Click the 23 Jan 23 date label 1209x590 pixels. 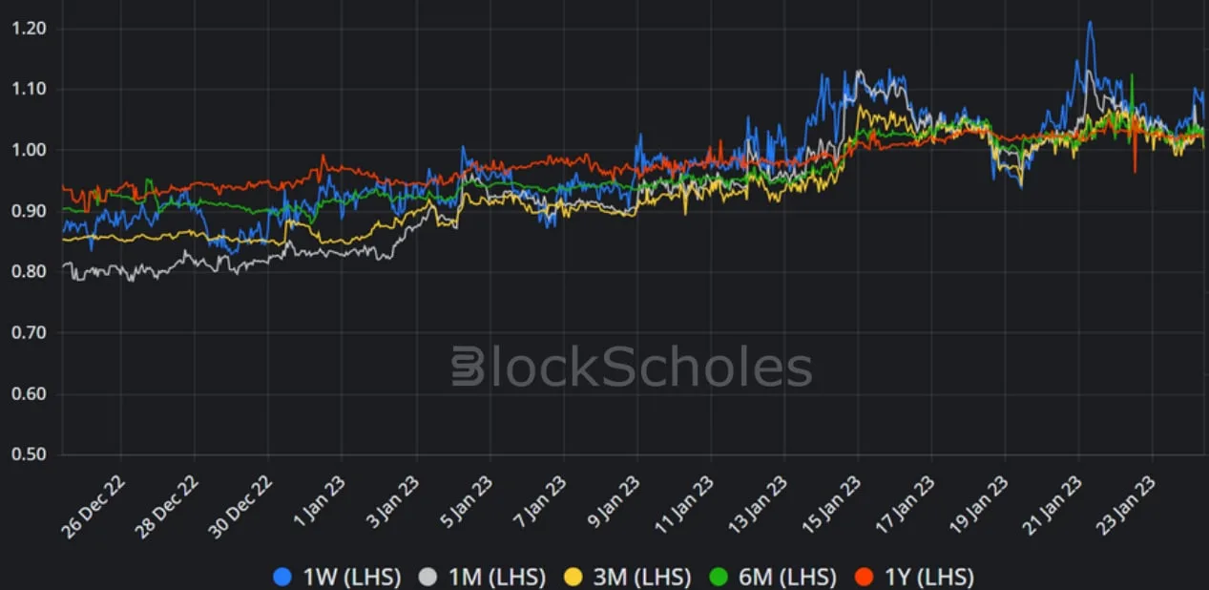(x=1128, y=505)
